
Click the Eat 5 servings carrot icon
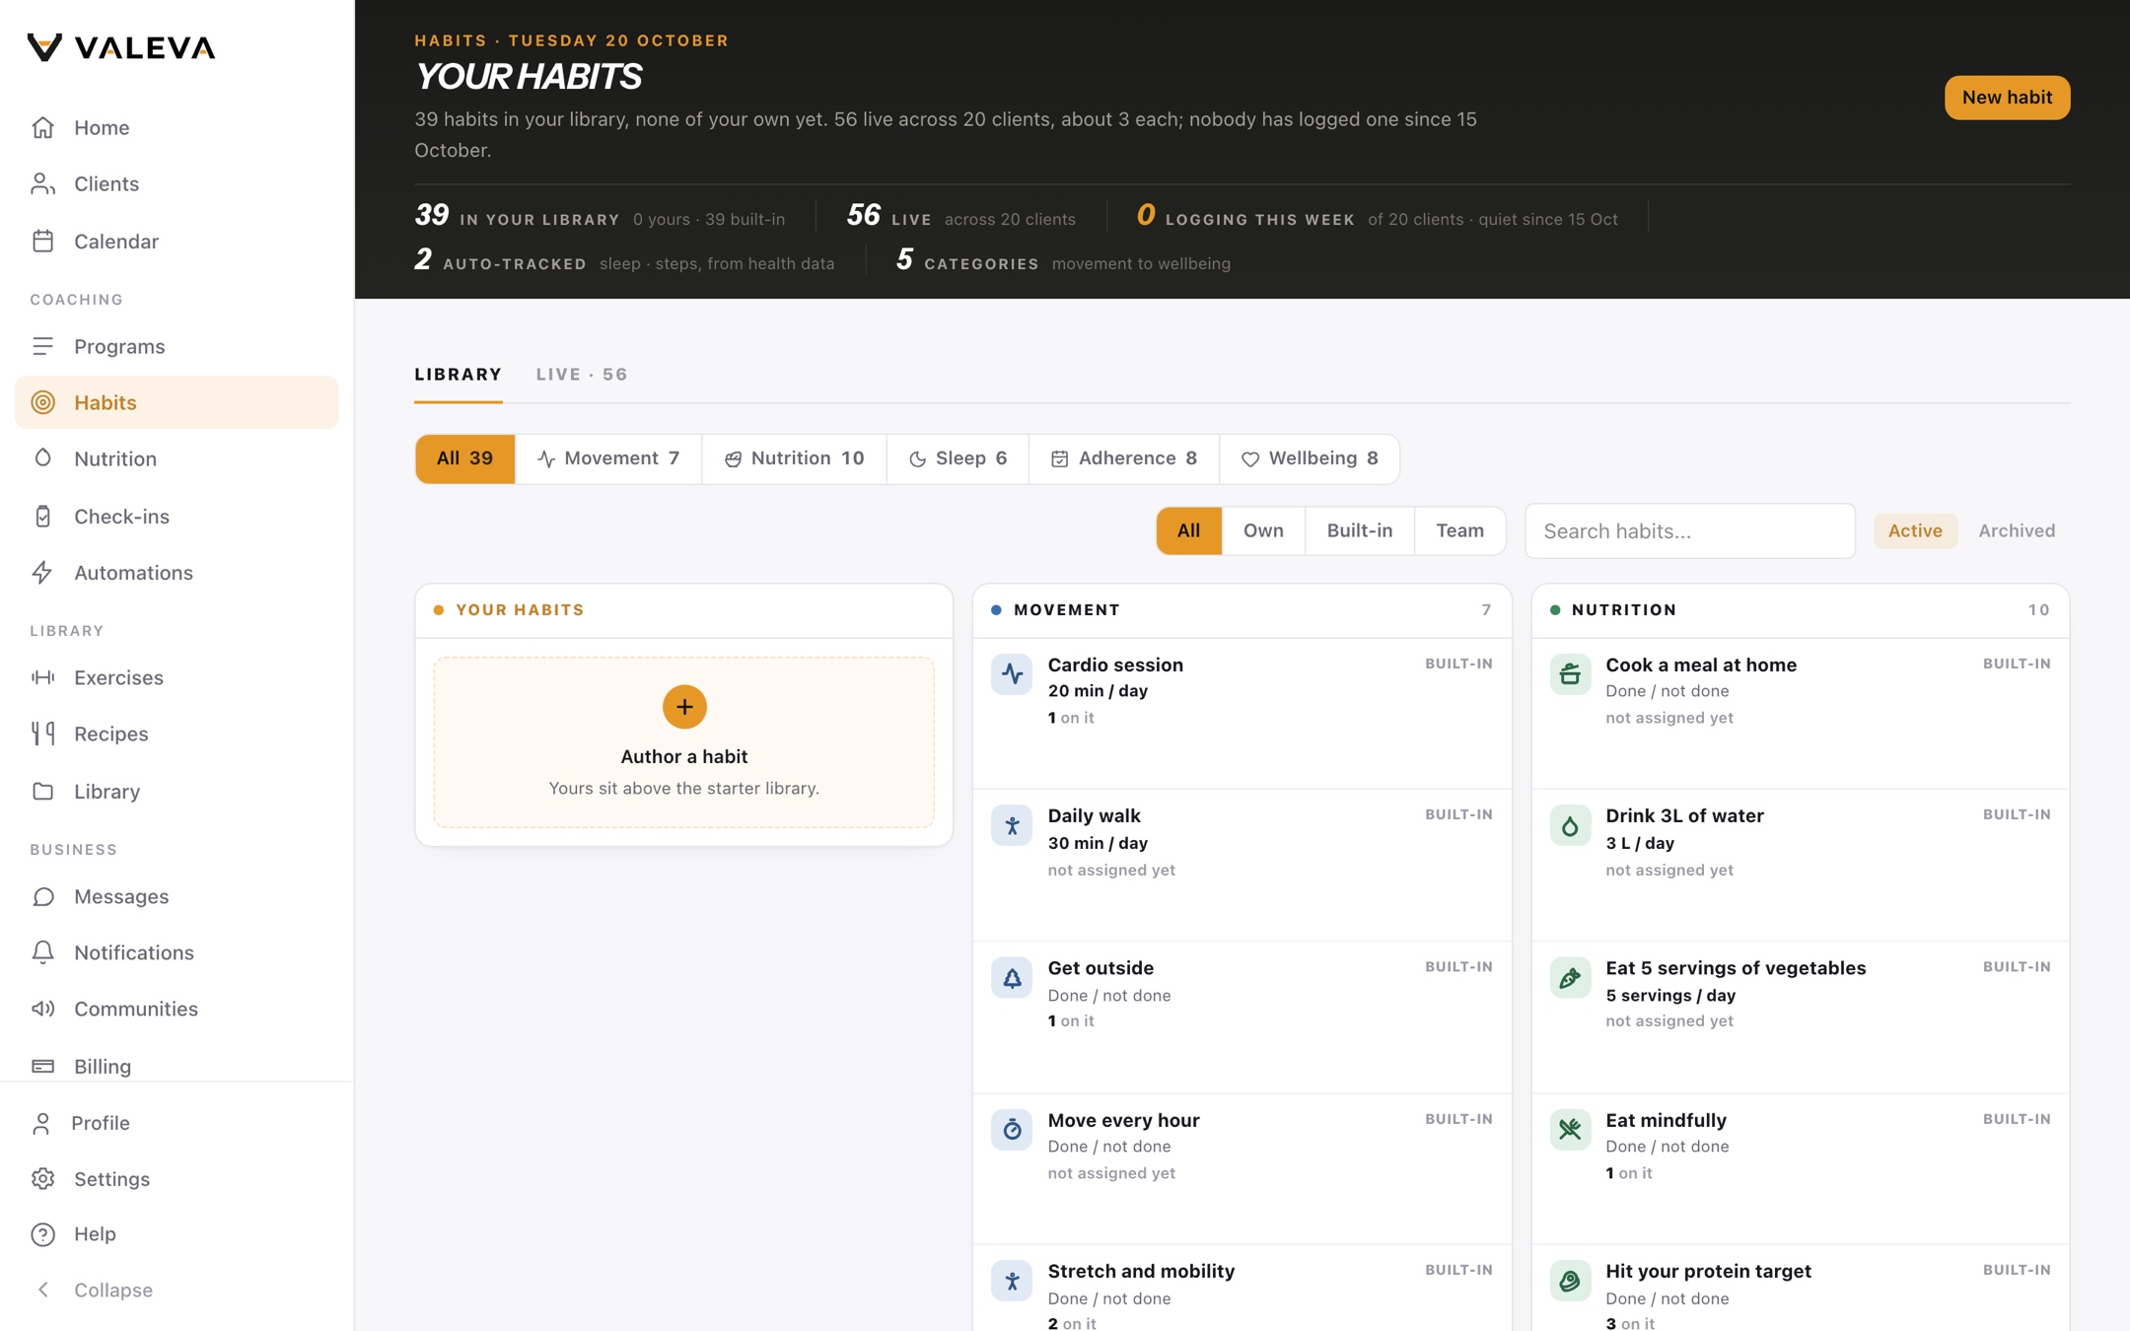click(x=1570, y=978)
